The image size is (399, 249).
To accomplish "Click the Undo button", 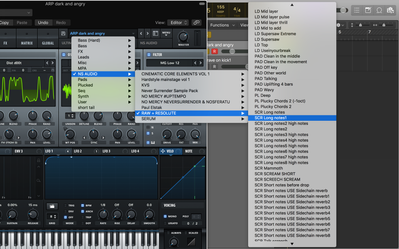I will point(43,22).
